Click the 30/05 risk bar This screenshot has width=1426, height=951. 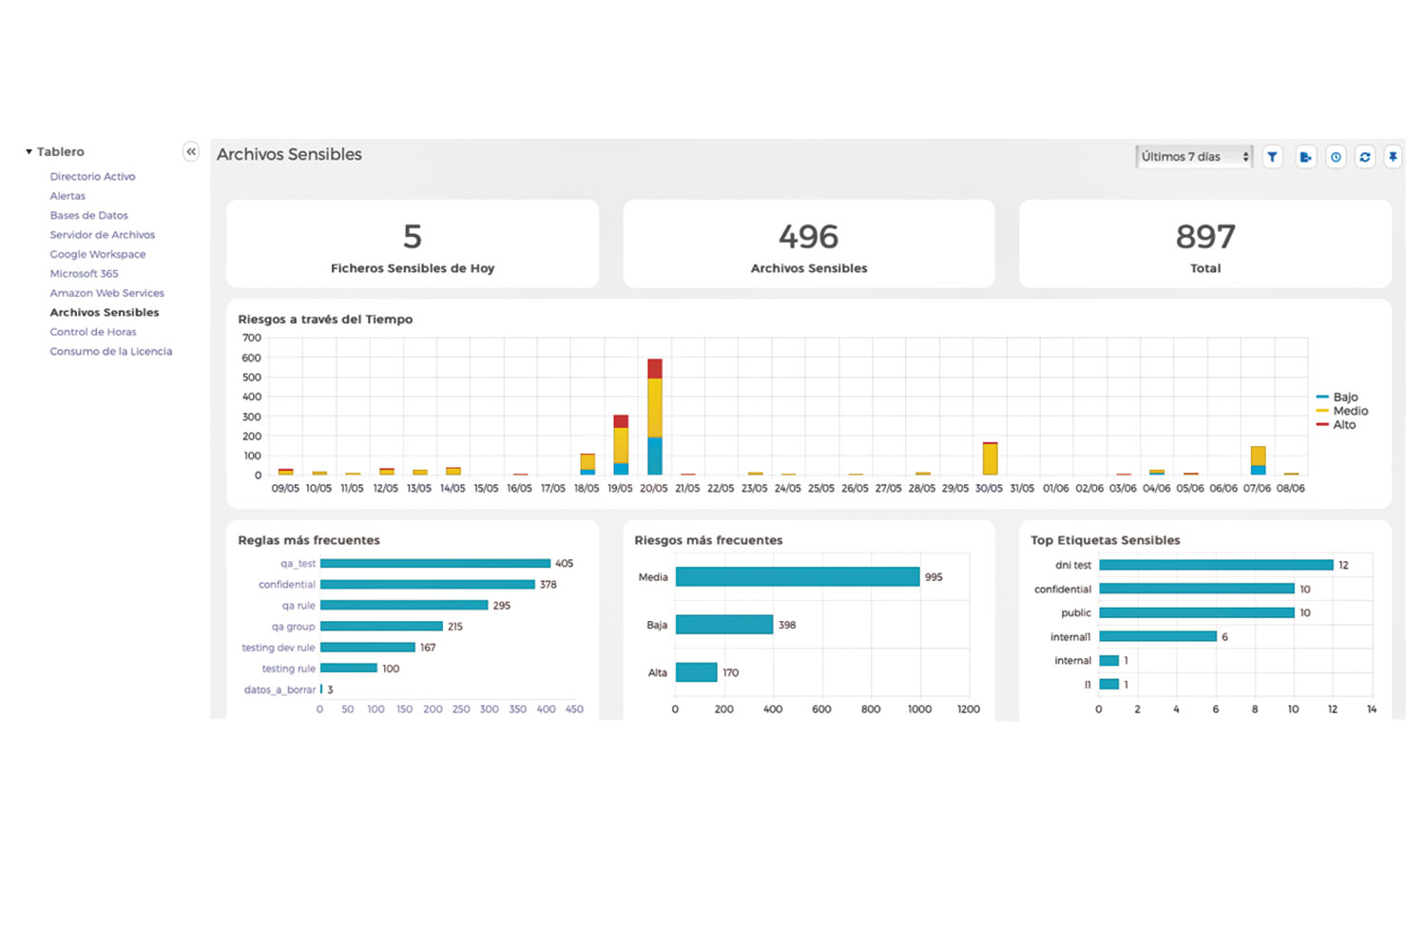pos(990,458)
